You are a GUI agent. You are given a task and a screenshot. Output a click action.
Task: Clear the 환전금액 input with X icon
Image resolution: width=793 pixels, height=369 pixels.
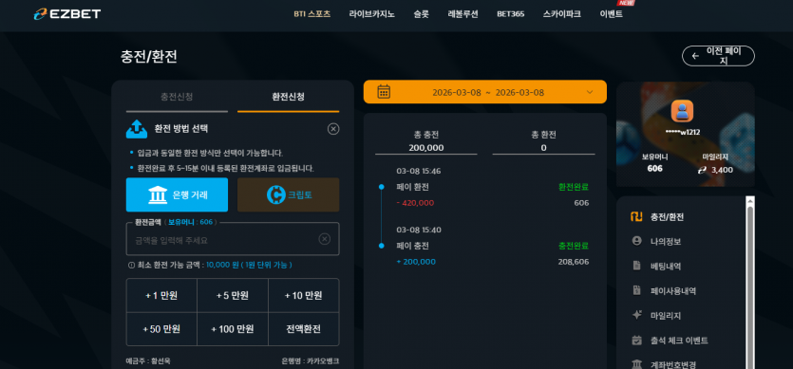(325, 239)
